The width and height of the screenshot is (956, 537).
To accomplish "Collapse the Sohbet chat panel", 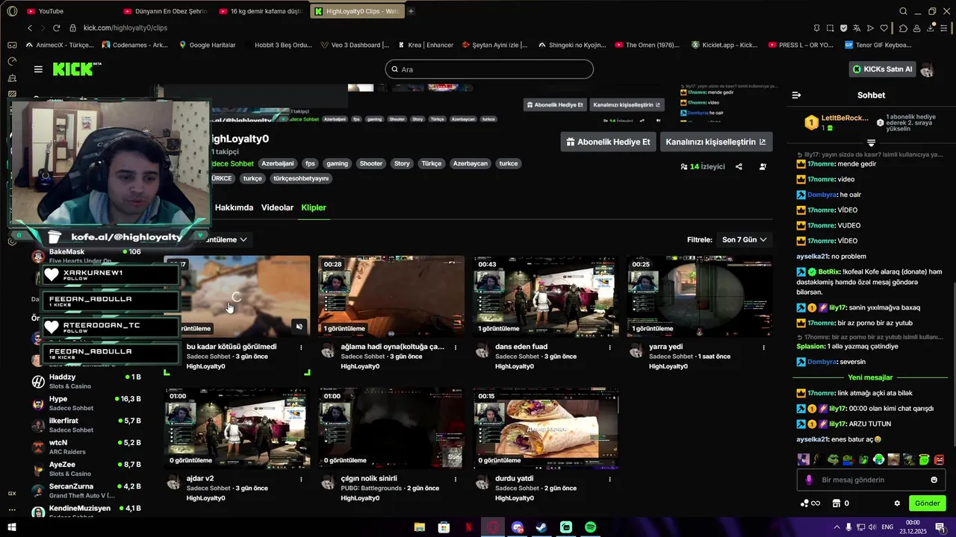I will click(x=796, y=95).
